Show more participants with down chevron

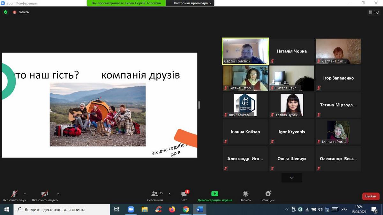[x=292, y=178]
